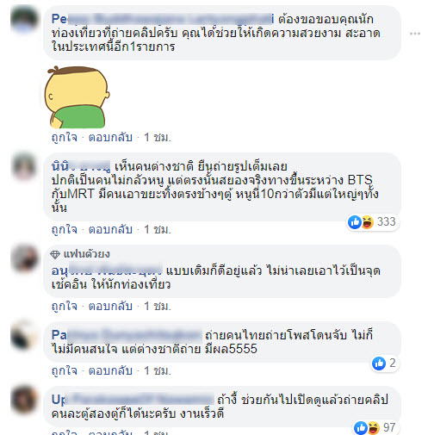
Task: Open profile name starting with Pe
Action: point(162,19)
